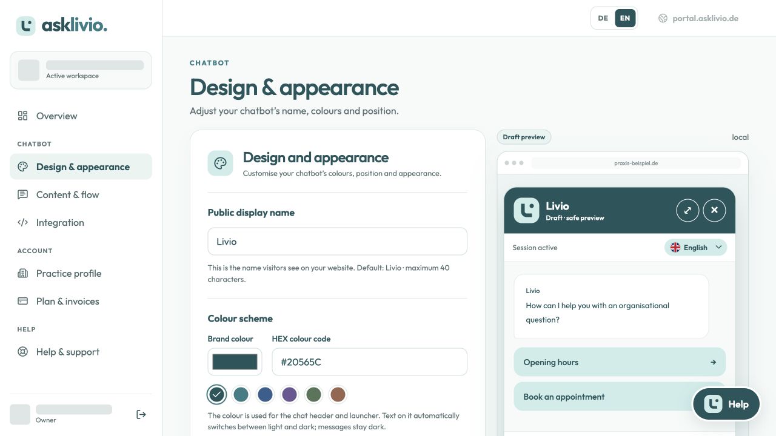Choose the Opening hours quick reply
Screen dimensions: 776x436
[620, 362]
